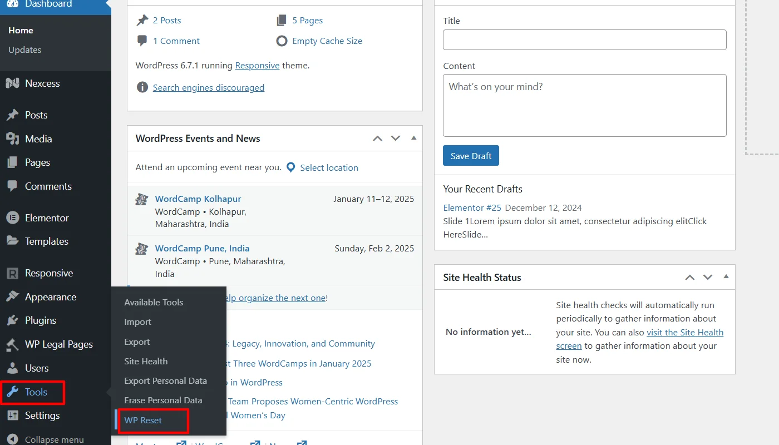Click the pushpin icon beside 2 Posts
779x445 pixels.
142,21
